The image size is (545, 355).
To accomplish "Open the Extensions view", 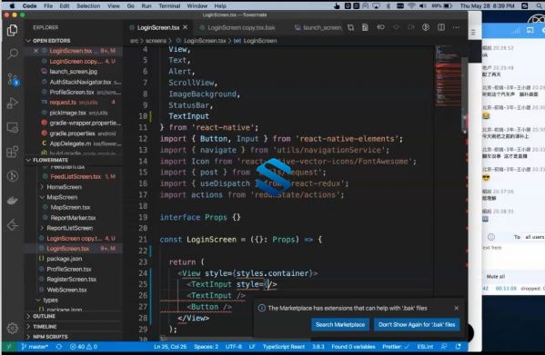I will pyautogui.click(x=13, y=152).
